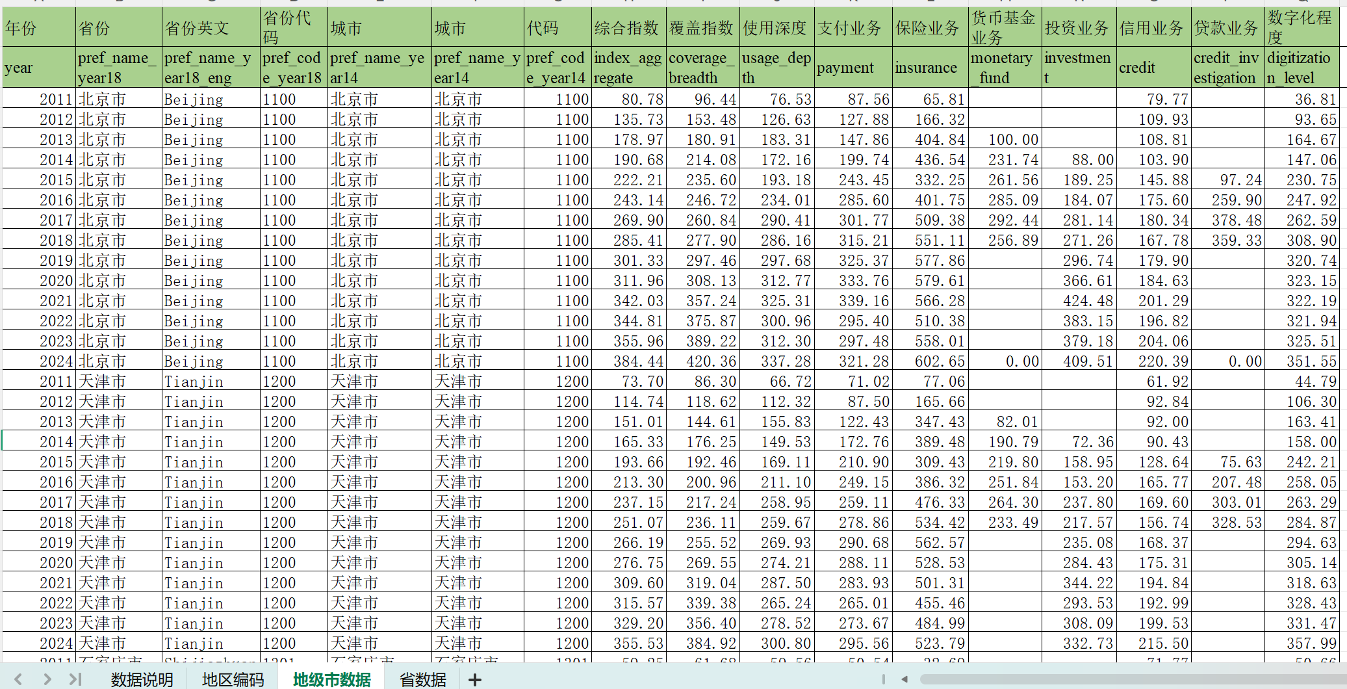
Task: Click the coverage_breadth cell
Action: pyautogui.click(x=703, y=68)
